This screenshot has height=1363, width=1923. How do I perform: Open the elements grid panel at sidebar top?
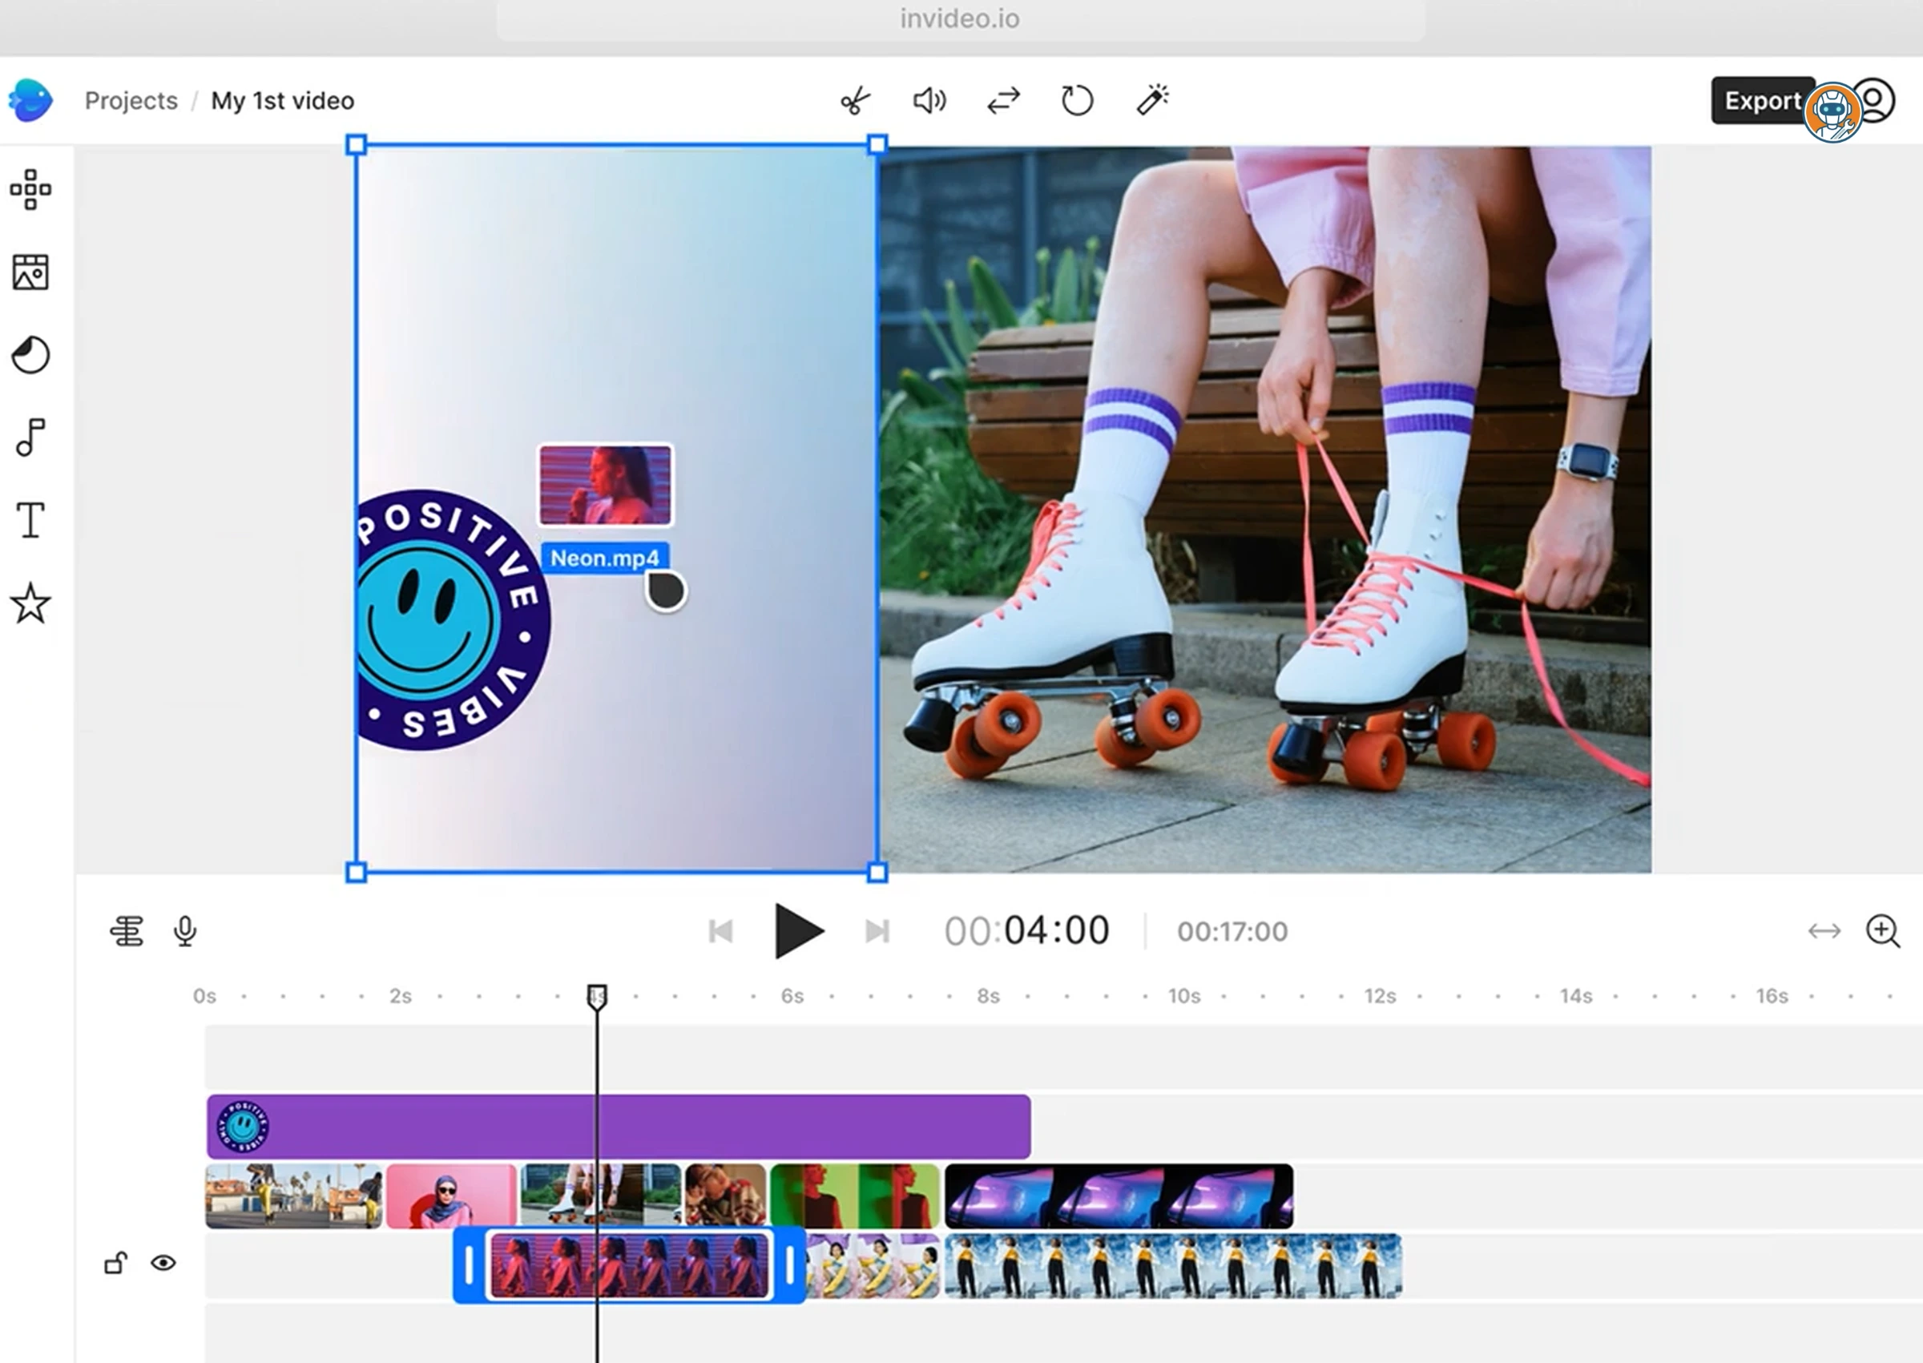(31, 190)
